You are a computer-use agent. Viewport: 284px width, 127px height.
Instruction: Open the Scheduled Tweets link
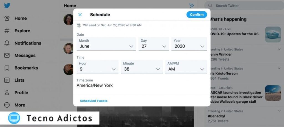(x=94, y=101)
